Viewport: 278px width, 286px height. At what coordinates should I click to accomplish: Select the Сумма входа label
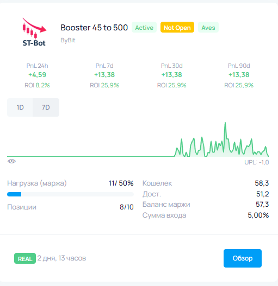point(164,215)
